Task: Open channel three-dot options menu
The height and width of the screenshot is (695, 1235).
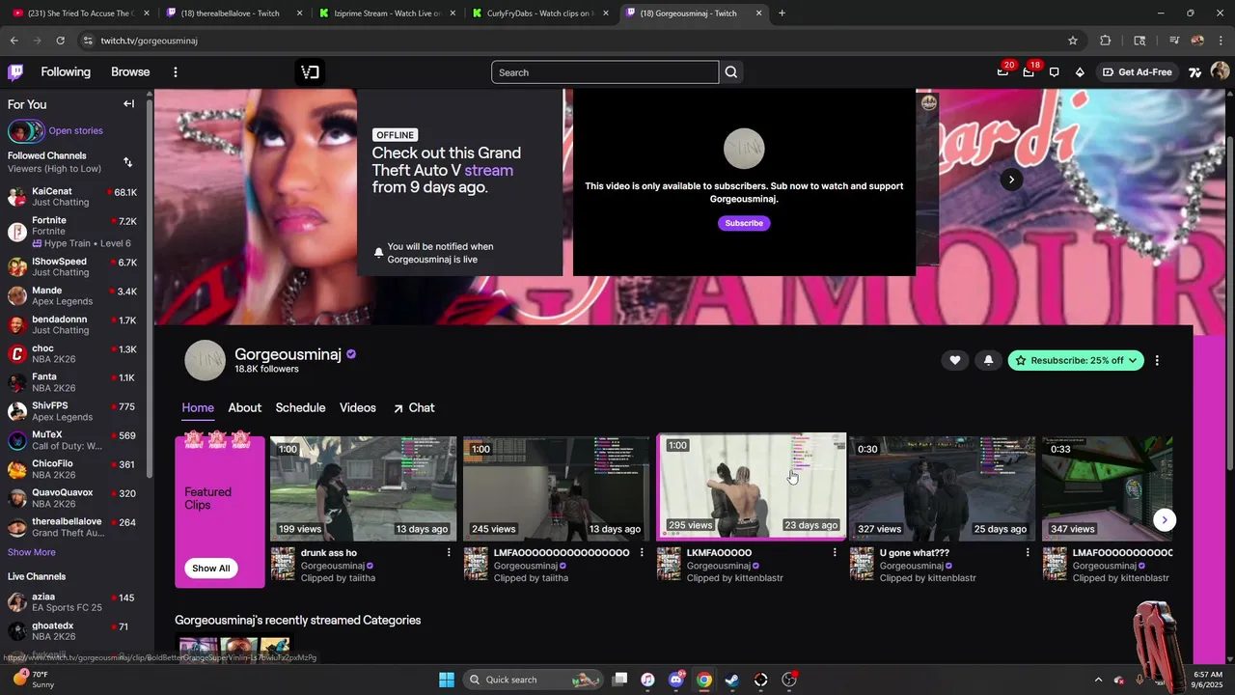Action: tap(1157, 360)
